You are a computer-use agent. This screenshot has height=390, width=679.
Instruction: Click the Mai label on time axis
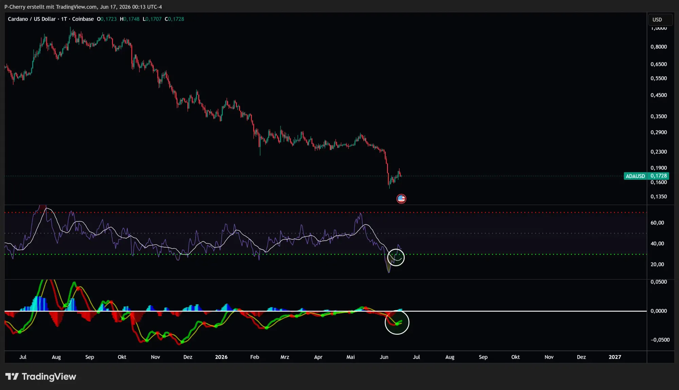point(350,357)
